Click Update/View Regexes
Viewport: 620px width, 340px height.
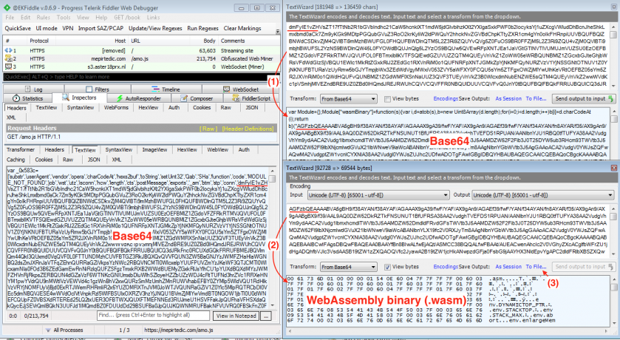point(155,29)
